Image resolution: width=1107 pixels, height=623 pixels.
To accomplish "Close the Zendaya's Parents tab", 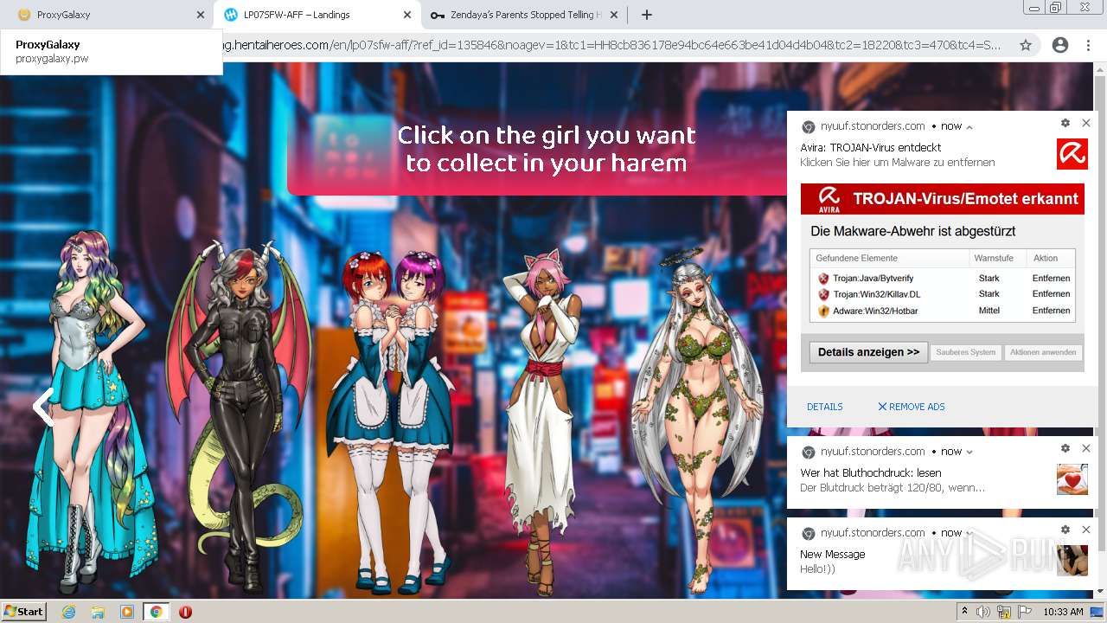I will tap(615, 15).
